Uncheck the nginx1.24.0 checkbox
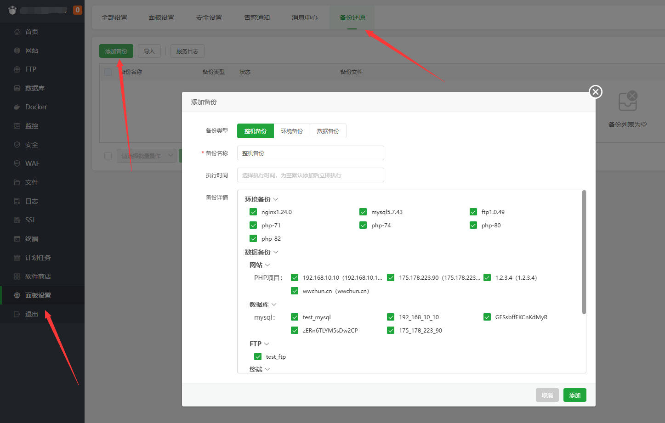The width and height of the screenshot is (665, 423). click(x=253, y=212)
